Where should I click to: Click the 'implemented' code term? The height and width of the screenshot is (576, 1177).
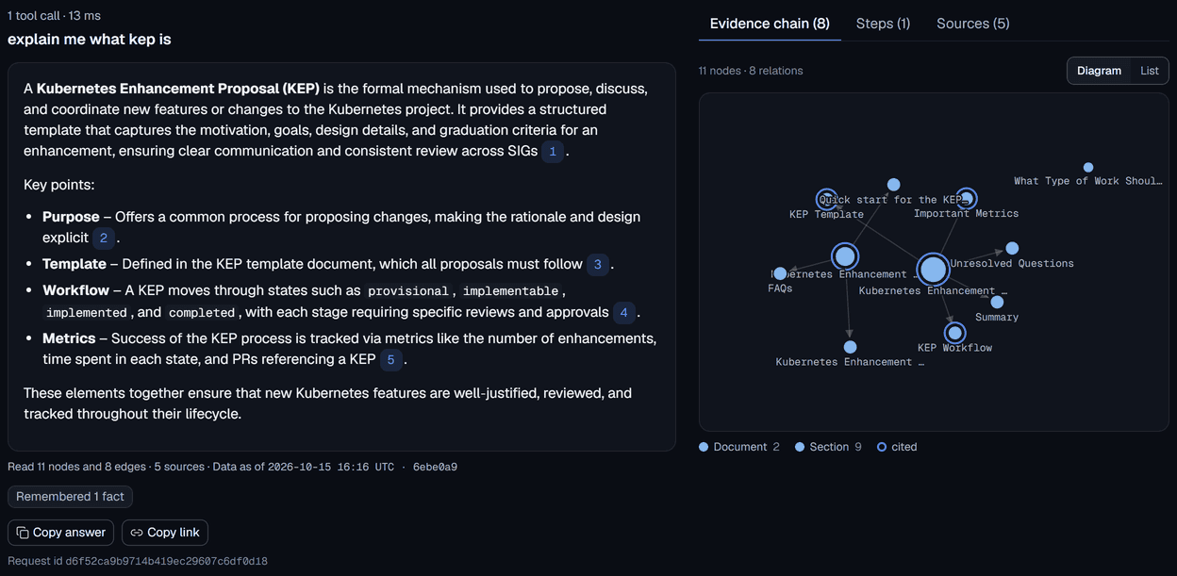click(87, 312)
